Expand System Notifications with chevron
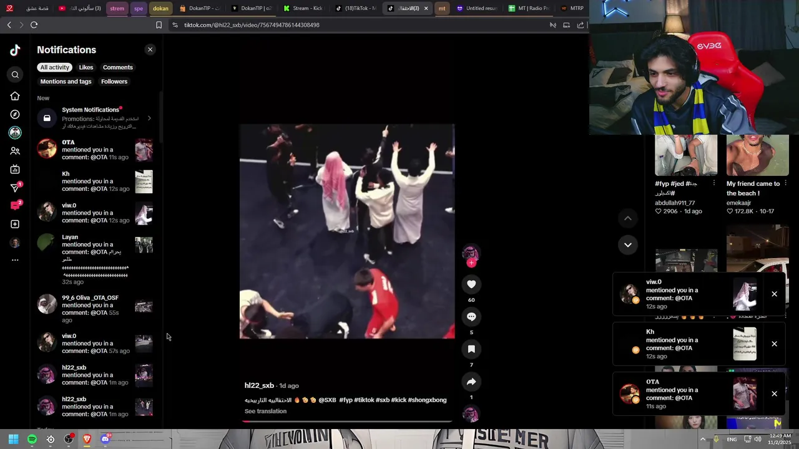 [x=149, y=118]
